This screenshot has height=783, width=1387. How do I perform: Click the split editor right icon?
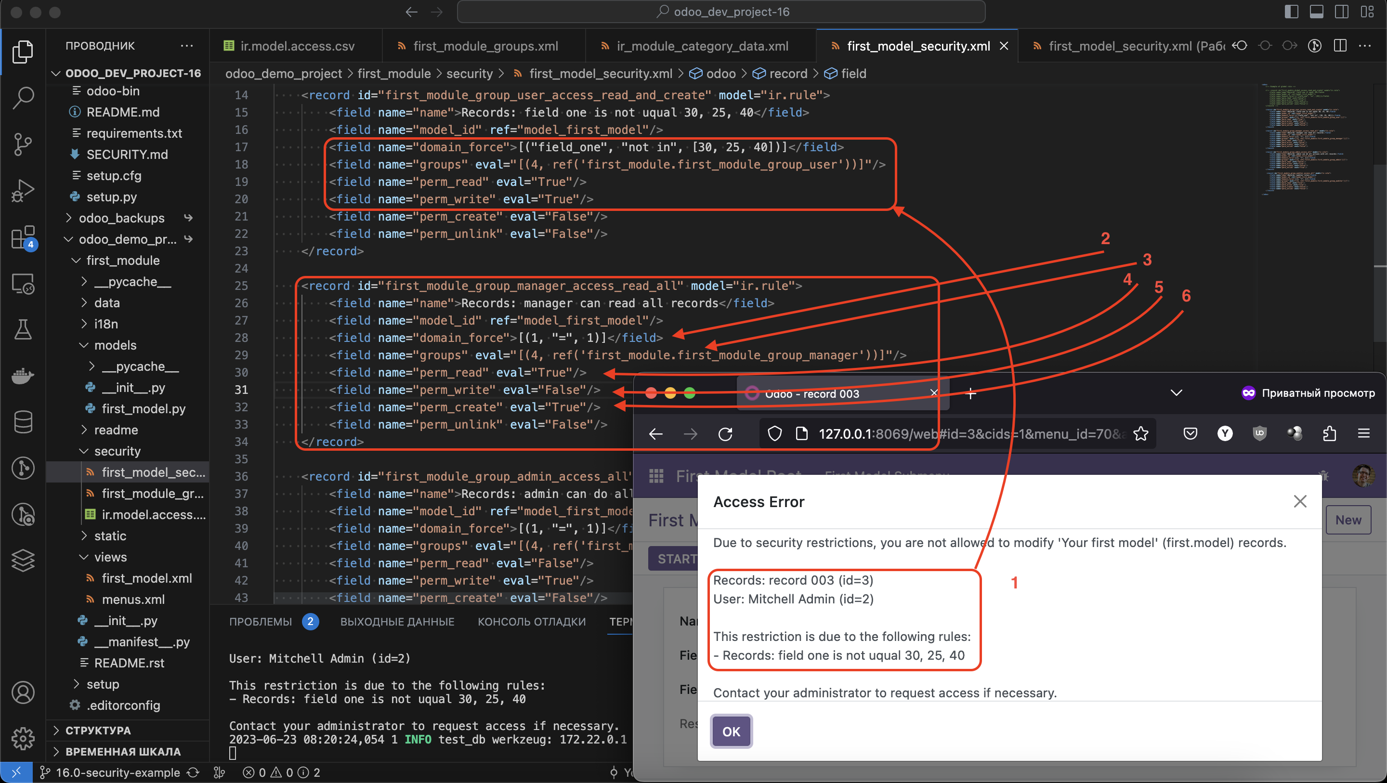pyautogui.click(x=1340, y=46)
